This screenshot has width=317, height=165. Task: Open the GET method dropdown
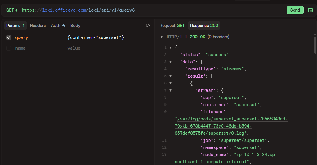12,10
